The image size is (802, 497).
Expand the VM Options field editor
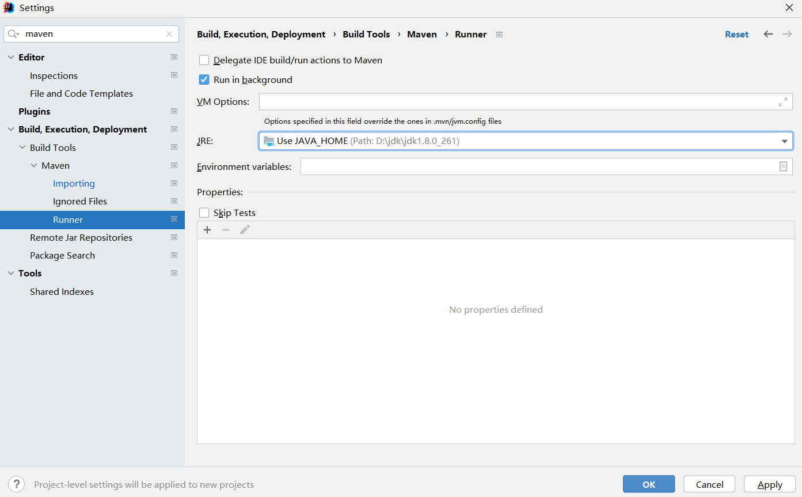783,102
